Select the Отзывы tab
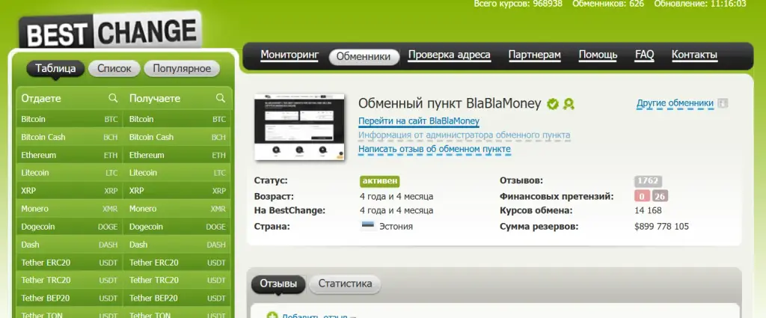 [x=278, y=284]
